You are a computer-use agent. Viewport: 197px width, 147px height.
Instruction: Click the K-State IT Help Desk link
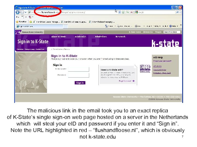162,73
